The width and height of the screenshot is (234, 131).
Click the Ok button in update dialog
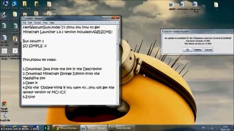(x=188, y=49)
